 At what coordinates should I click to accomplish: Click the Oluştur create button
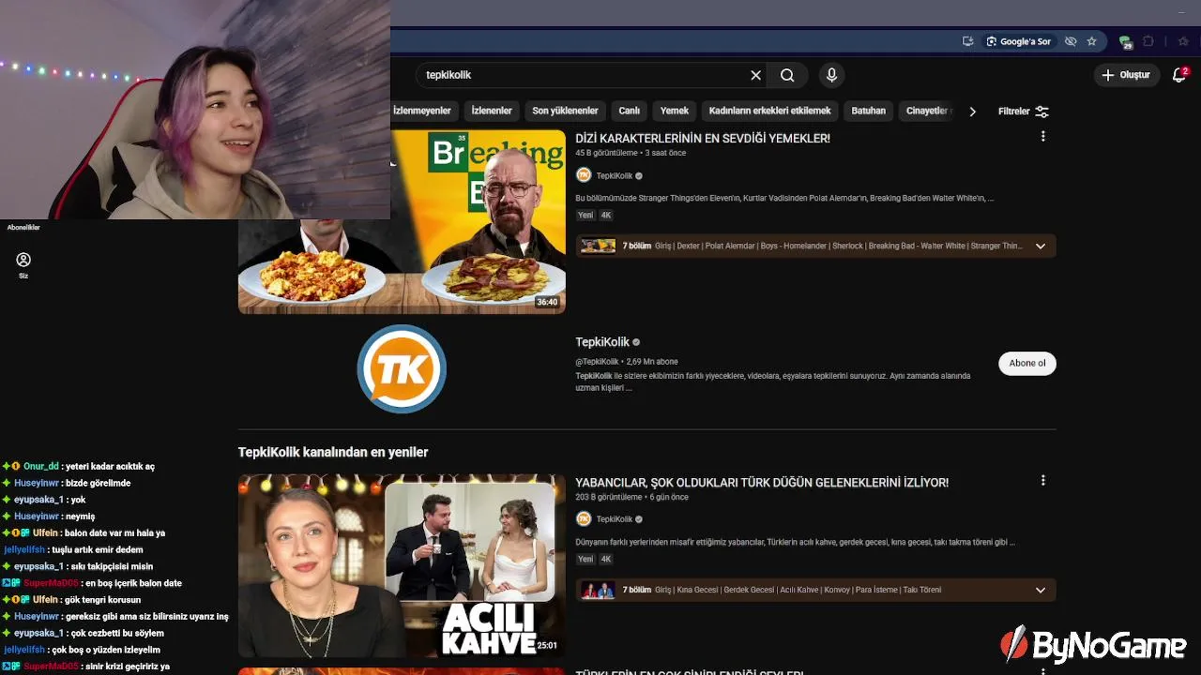pyautogui.click(x=1126, y=75)
